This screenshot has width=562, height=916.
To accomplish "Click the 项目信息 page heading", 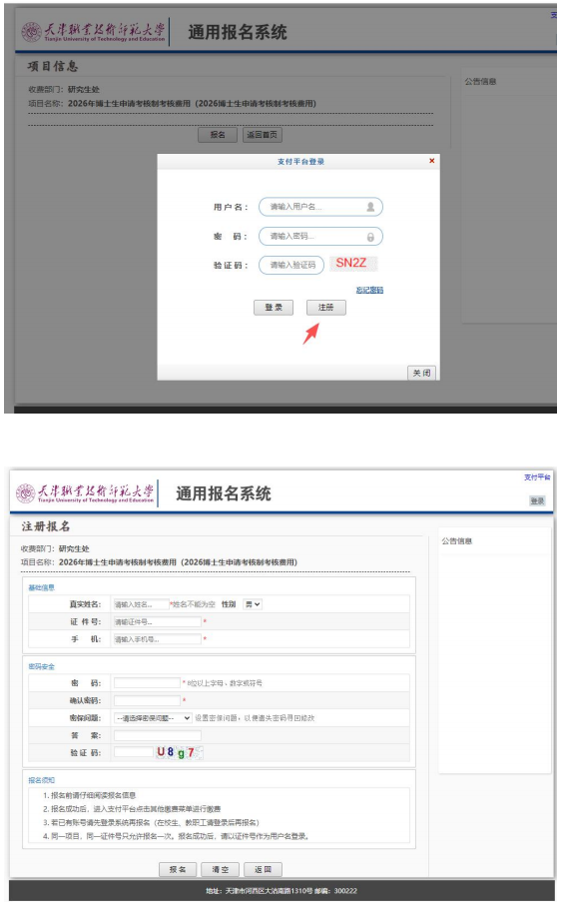I will [x=53, y=66].
